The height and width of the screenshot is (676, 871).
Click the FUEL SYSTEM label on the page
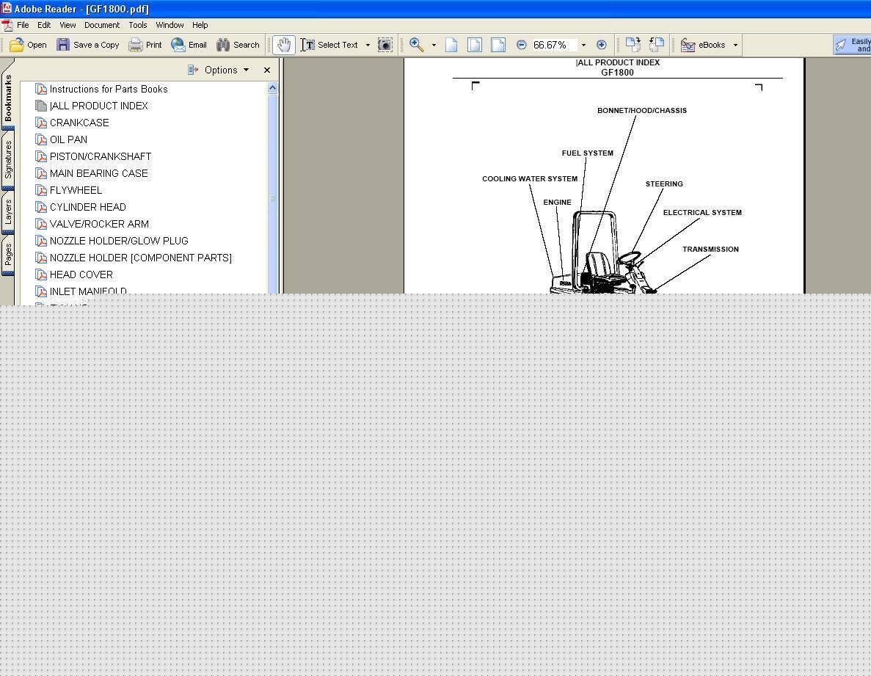(588, 153)
